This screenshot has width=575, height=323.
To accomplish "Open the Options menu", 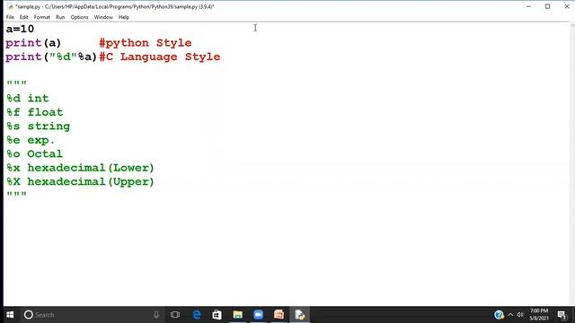I will [80, 17].
